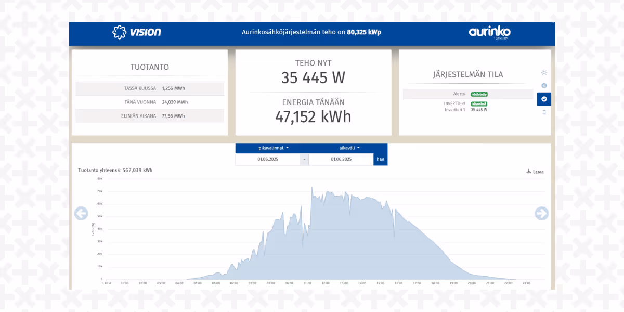
Task: Open the info icon on the sidebar
Action: tap(544, 86)
